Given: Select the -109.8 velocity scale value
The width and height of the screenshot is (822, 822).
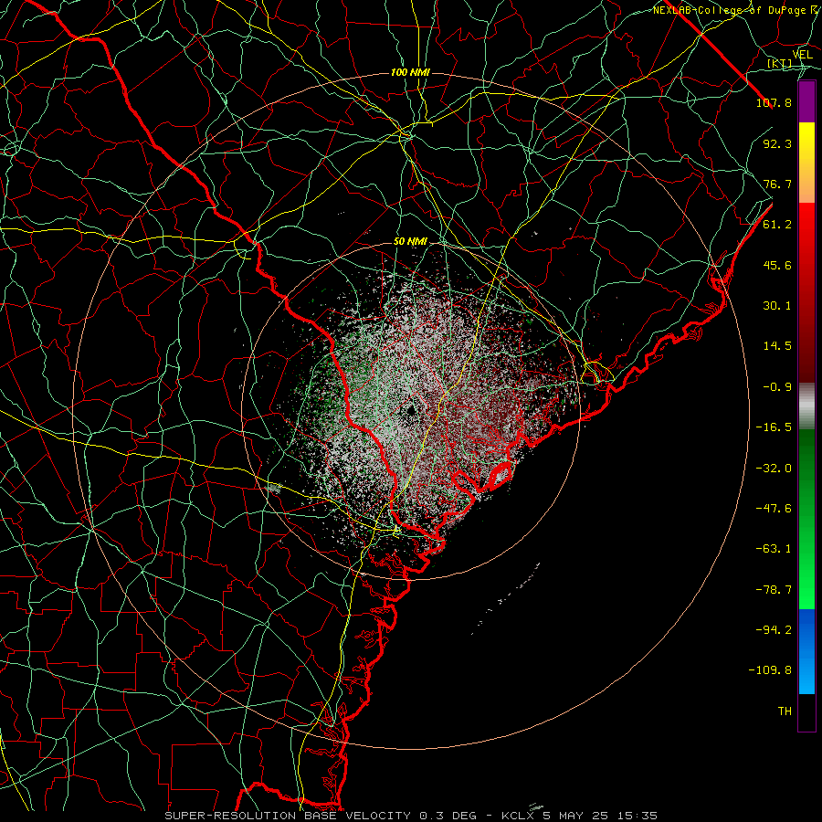Looking at the screenshot, I should tap(770, 670).
